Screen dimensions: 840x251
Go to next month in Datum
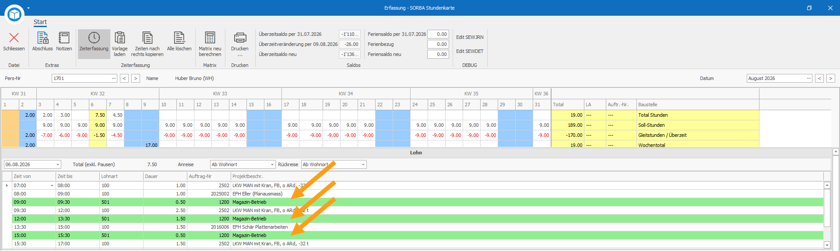830,78
